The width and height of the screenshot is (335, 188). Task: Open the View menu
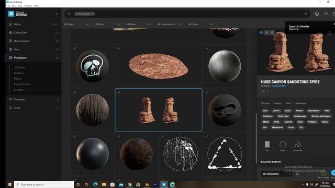[x=20, y=6]
